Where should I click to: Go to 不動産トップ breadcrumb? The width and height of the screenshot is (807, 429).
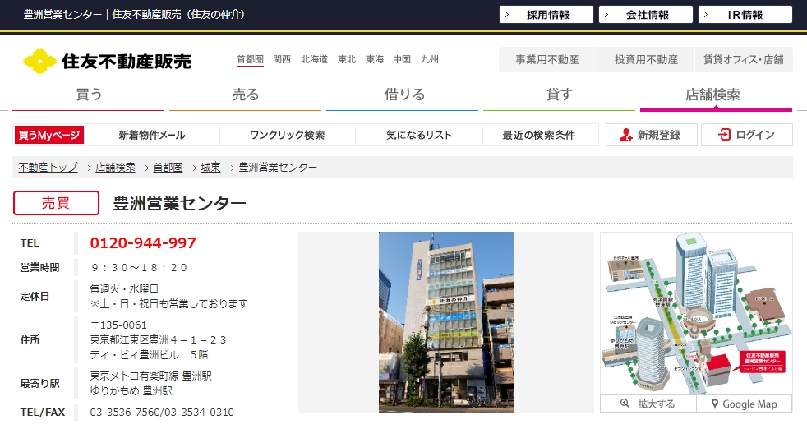[x=48, y=168]
